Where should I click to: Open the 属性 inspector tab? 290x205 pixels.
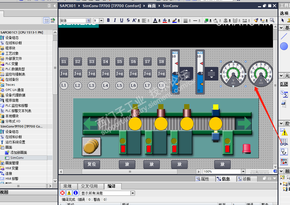click(205, 179)
